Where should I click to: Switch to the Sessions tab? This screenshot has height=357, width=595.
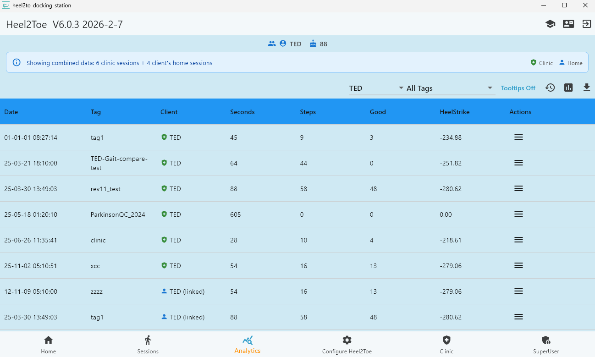(x=148, y=345)
